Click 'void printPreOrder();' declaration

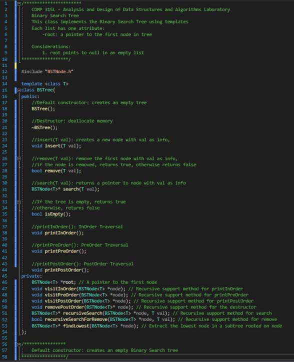point(59,251)
